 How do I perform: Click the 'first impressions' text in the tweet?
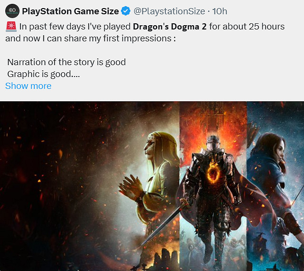click(x=135, y=38)
